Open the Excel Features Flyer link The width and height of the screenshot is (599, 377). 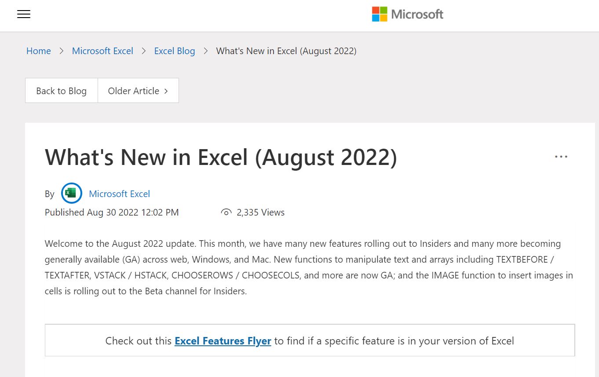point(223,340)
